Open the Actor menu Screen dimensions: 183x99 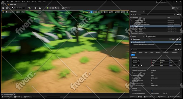(39, 2)
